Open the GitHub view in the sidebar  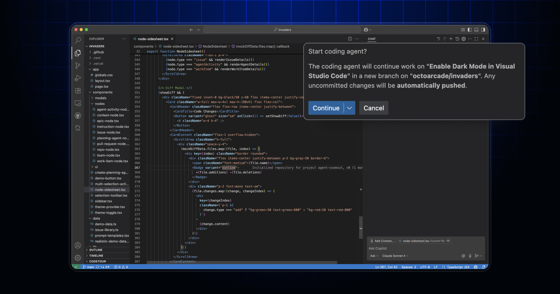pos(78,115)
